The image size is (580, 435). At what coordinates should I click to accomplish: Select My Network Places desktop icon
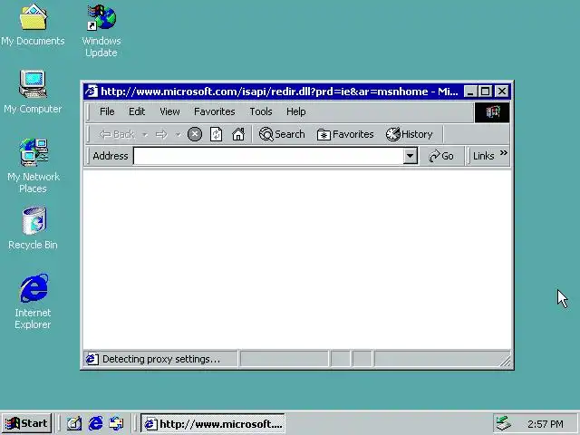(34, 166)
